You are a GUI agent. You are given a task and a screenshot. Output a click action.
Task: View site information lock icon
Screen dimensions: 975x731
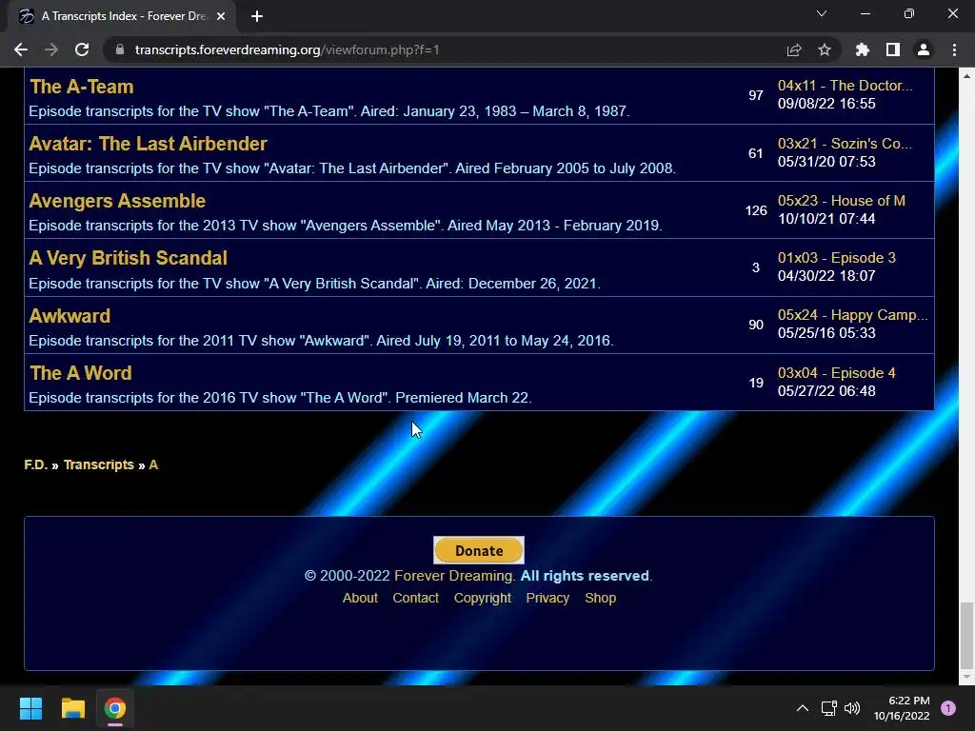(120, 49)
